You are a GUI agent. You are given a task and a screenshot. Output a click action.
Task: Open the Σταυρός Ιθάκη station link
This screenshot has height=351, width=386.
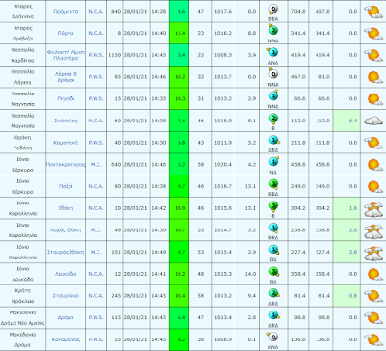click(x=66, y=252)
